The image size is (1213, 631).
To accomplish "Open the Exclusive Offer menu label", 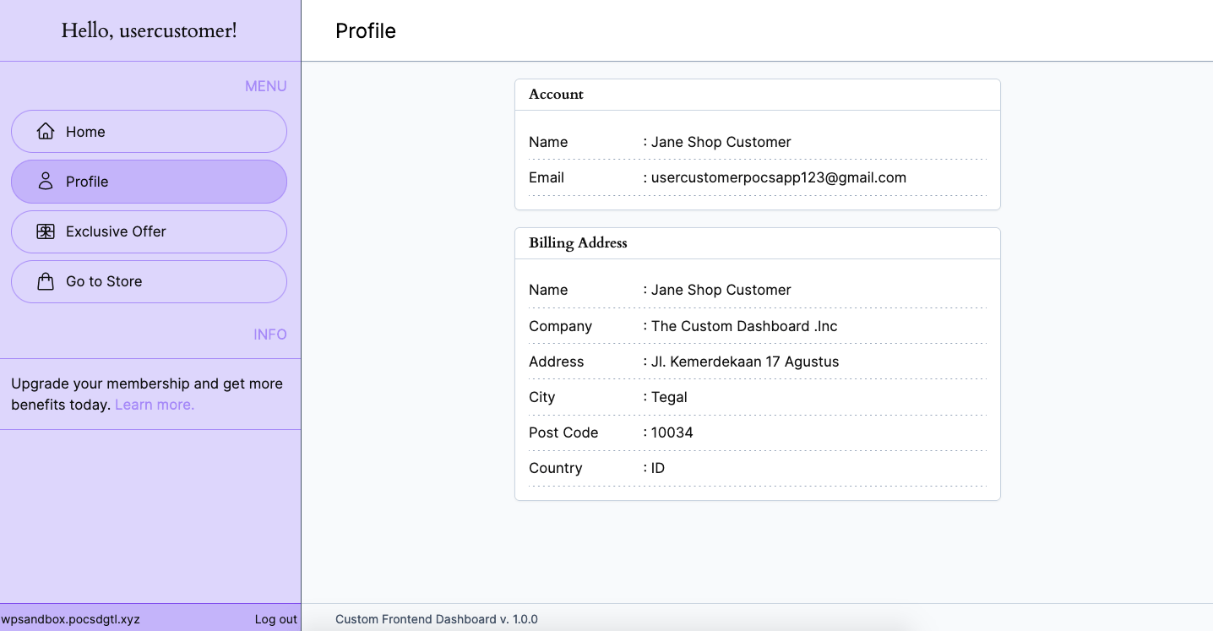I will (x=116, y=231).
